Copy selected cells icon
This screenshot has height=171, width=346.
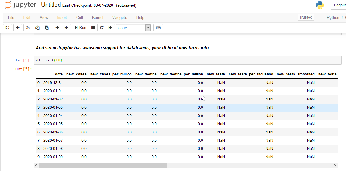[x=37, y=28]
